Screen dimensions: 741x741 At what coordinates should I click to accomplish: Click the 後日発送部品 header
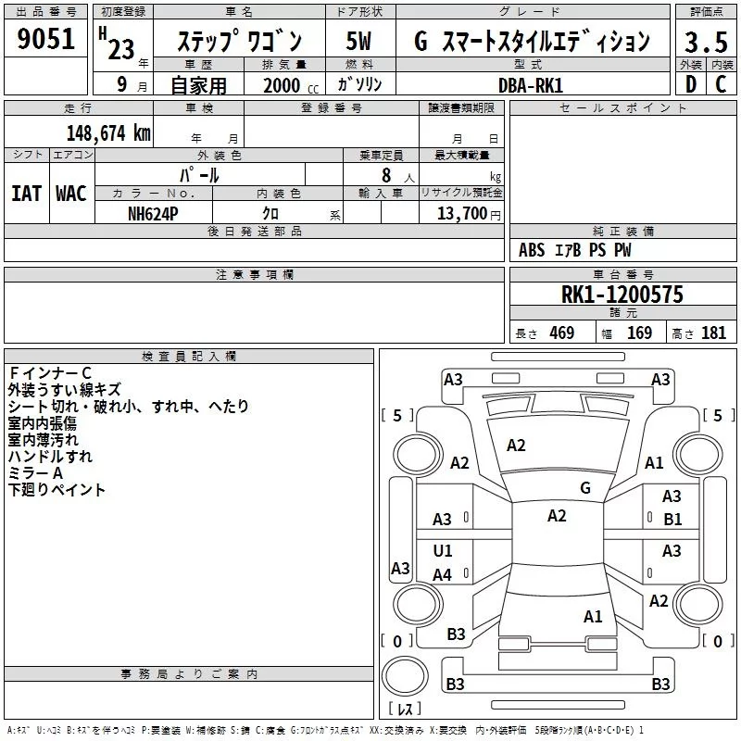pyautogui.click(x=254, y=231)
